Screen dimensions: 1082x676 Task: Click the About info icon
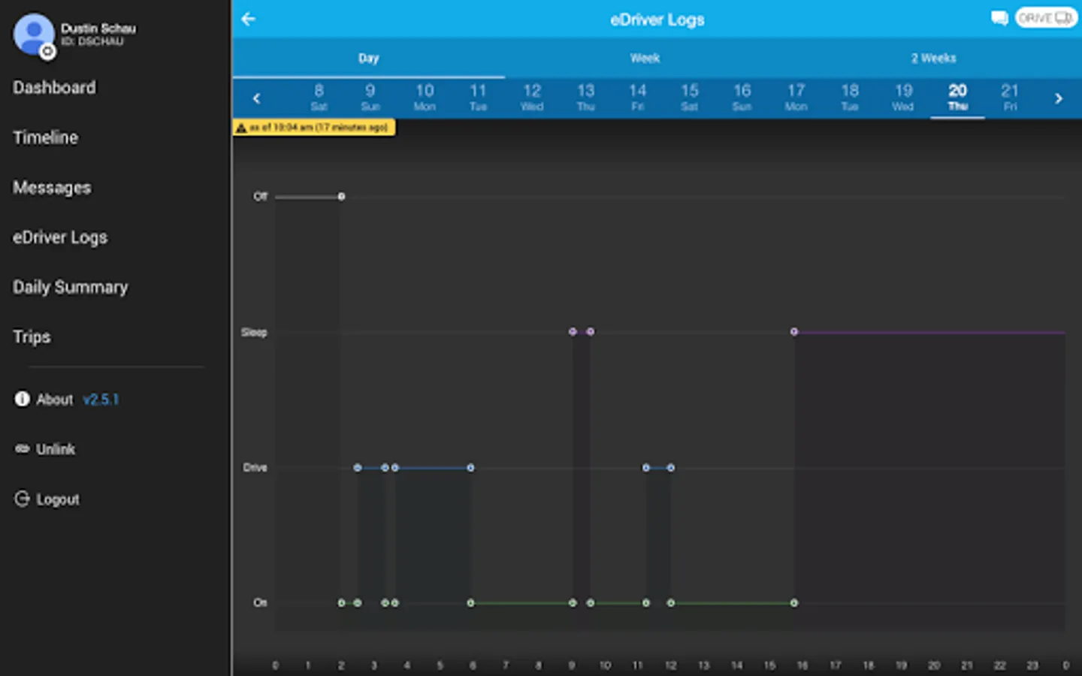click(22, 399)
